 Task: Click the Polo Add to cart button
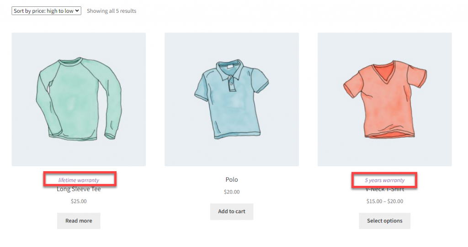pos(232,211)
